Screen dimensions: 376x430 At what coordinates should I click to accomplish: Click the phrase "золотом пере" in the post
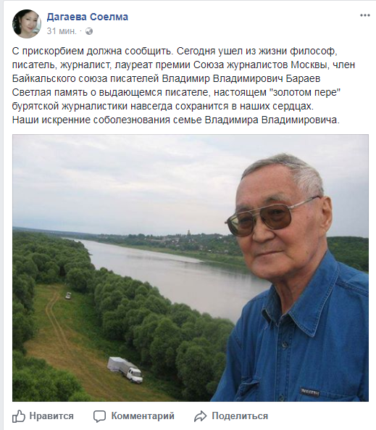click(305, 92)
